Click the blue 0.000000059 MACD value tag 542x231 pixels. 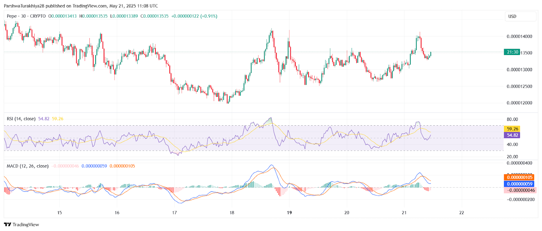click(519, 184)
